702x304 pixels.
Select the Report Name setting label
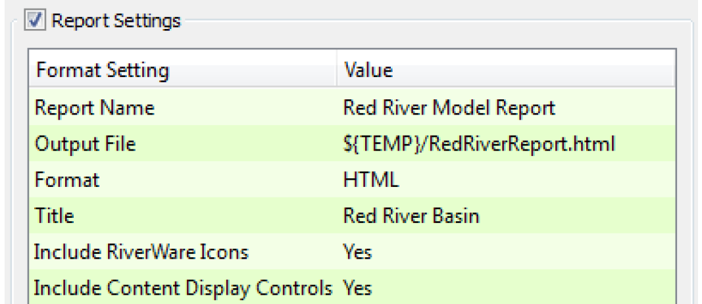tap(95, 107)
